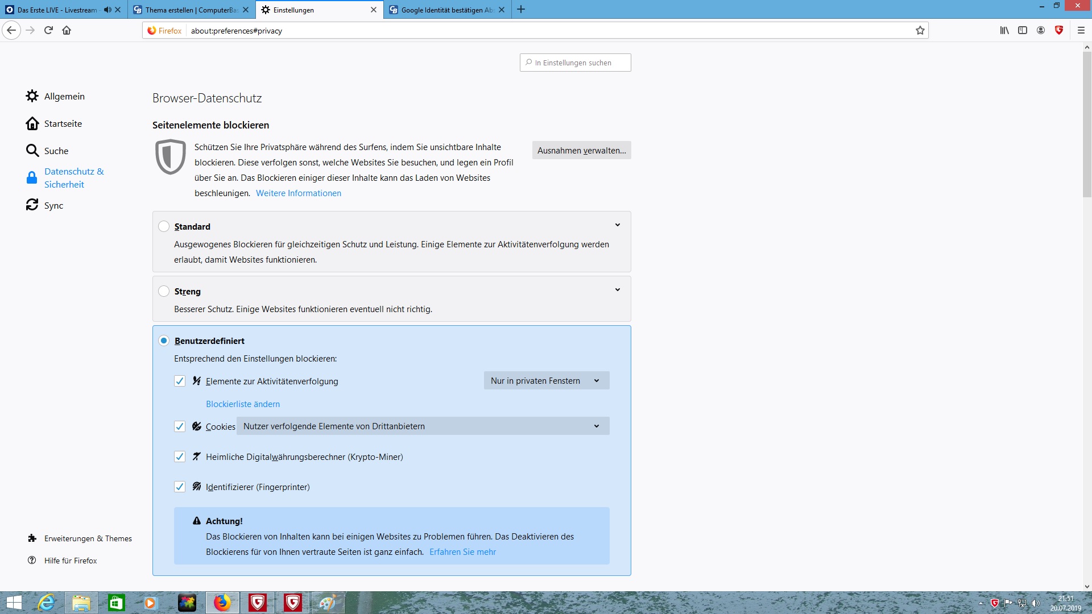1092x614 pixels.
Task: Expand the Standard section chevron
Action: 617,225
